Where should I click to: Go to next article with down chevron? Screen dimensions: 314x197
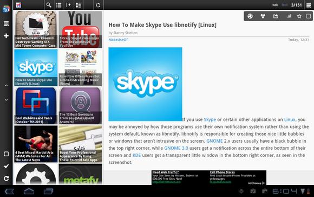pyautogui.click(x=6, y=100)
